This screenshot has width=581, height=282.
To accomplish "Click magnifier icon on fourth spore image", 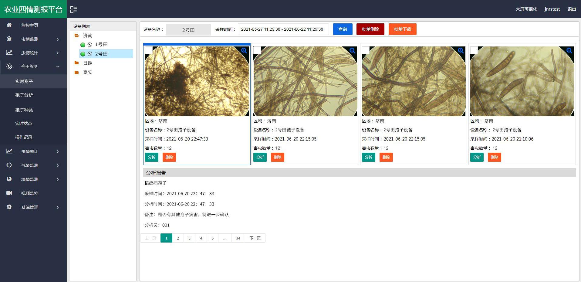I will [569, 51].
